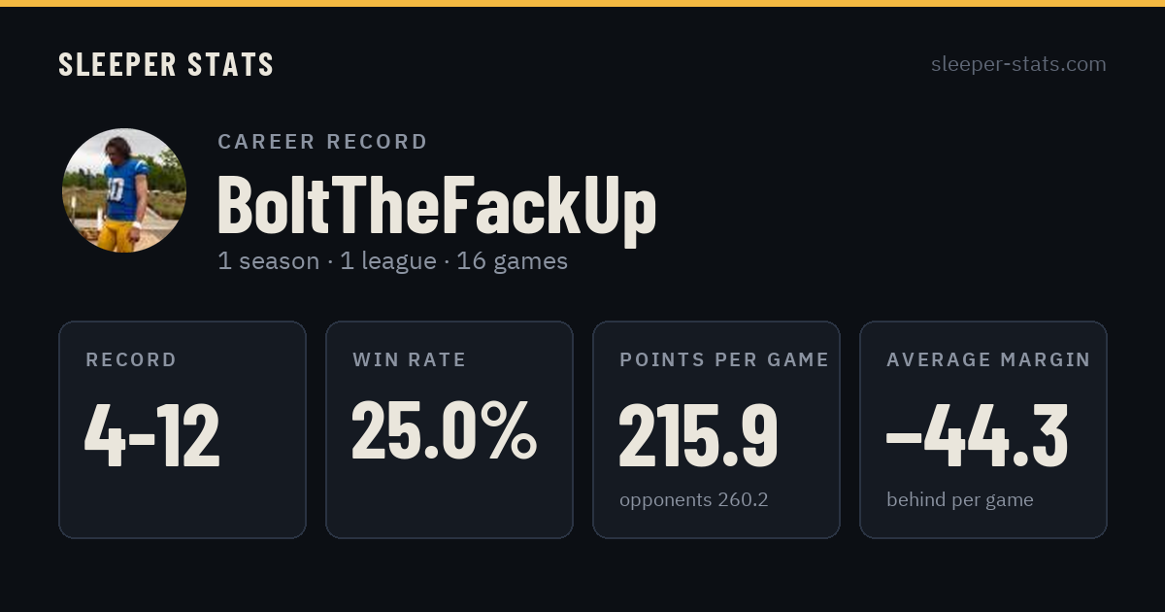Open the sleeper-stats.com link

[x=1018, y=64]
